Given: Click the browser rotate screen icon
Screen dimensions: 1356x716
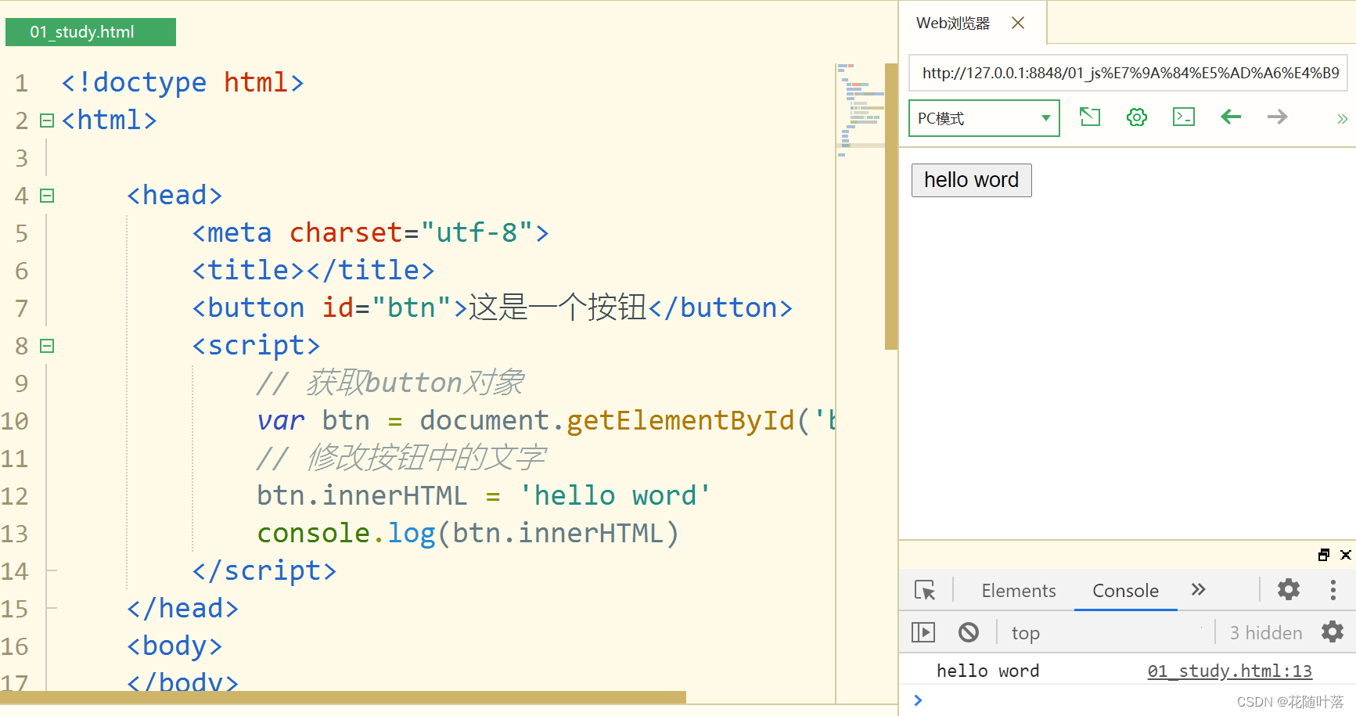Looking at the screenshot, I should coord(1089,117).
